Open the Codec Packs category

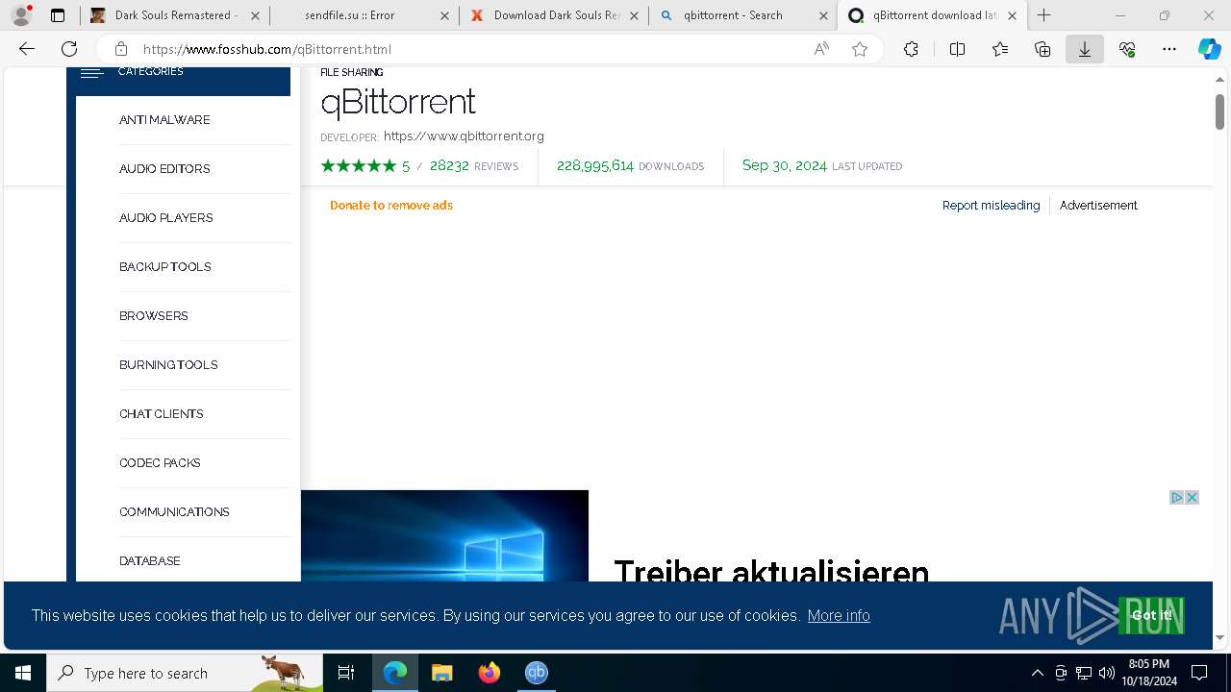[x=160, y=463]
